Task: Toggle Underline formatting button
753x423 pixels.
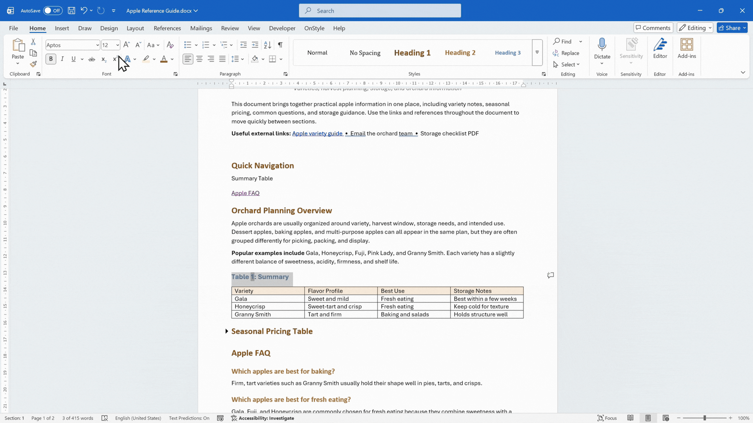Action: [x=73, y=59]
